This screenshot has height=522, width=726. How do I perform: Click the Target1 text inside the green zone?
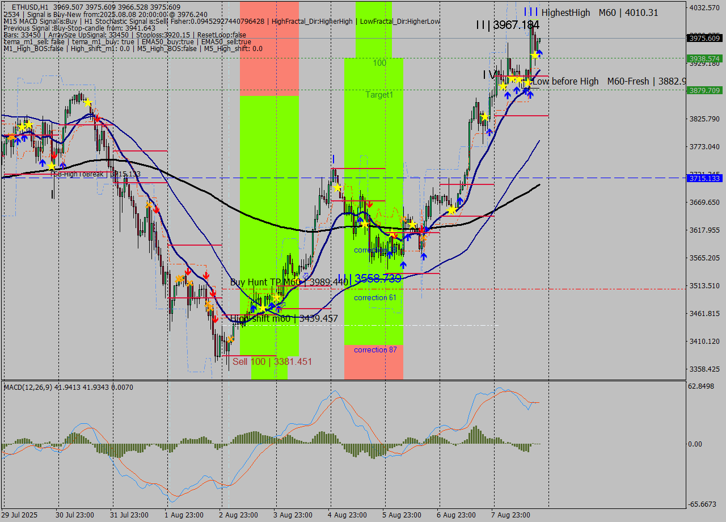coord(380,95)
